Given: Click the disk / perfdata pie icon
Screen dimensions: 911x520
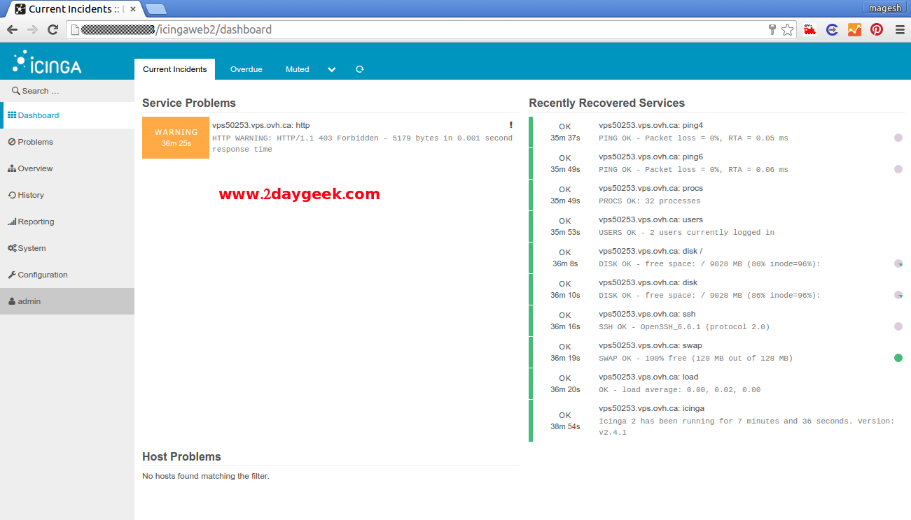Looking at the screenshot, I should click(x=898, y=263).
